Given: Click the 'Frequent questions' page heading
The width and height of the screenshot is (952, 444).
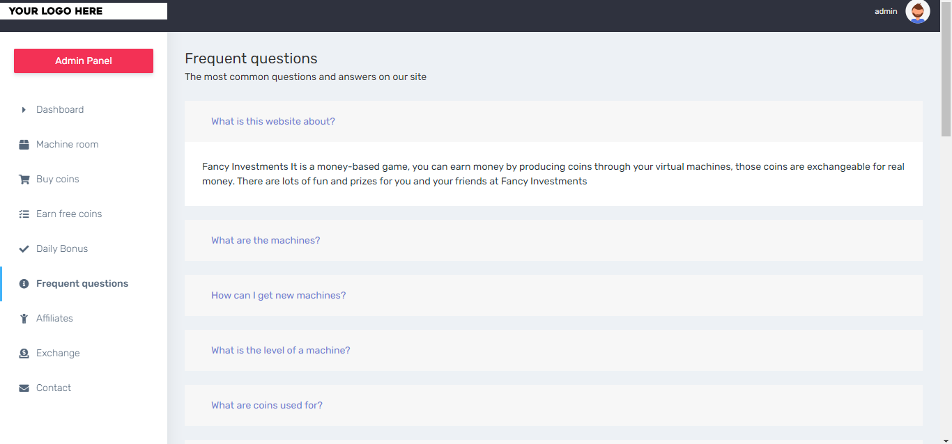Looking at the screenshot, I should 251,58.
